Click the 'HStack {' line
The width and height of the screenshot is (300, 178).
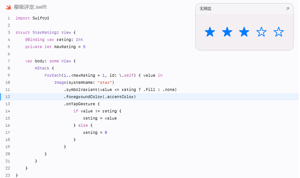click(x=44, y=68)
